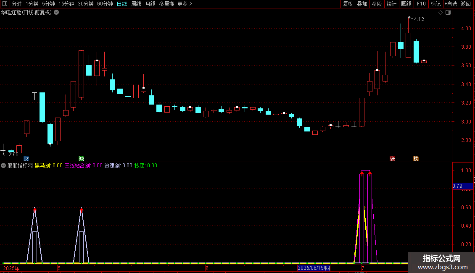
Task: Click the 复权 button
Action: (348, 4)
